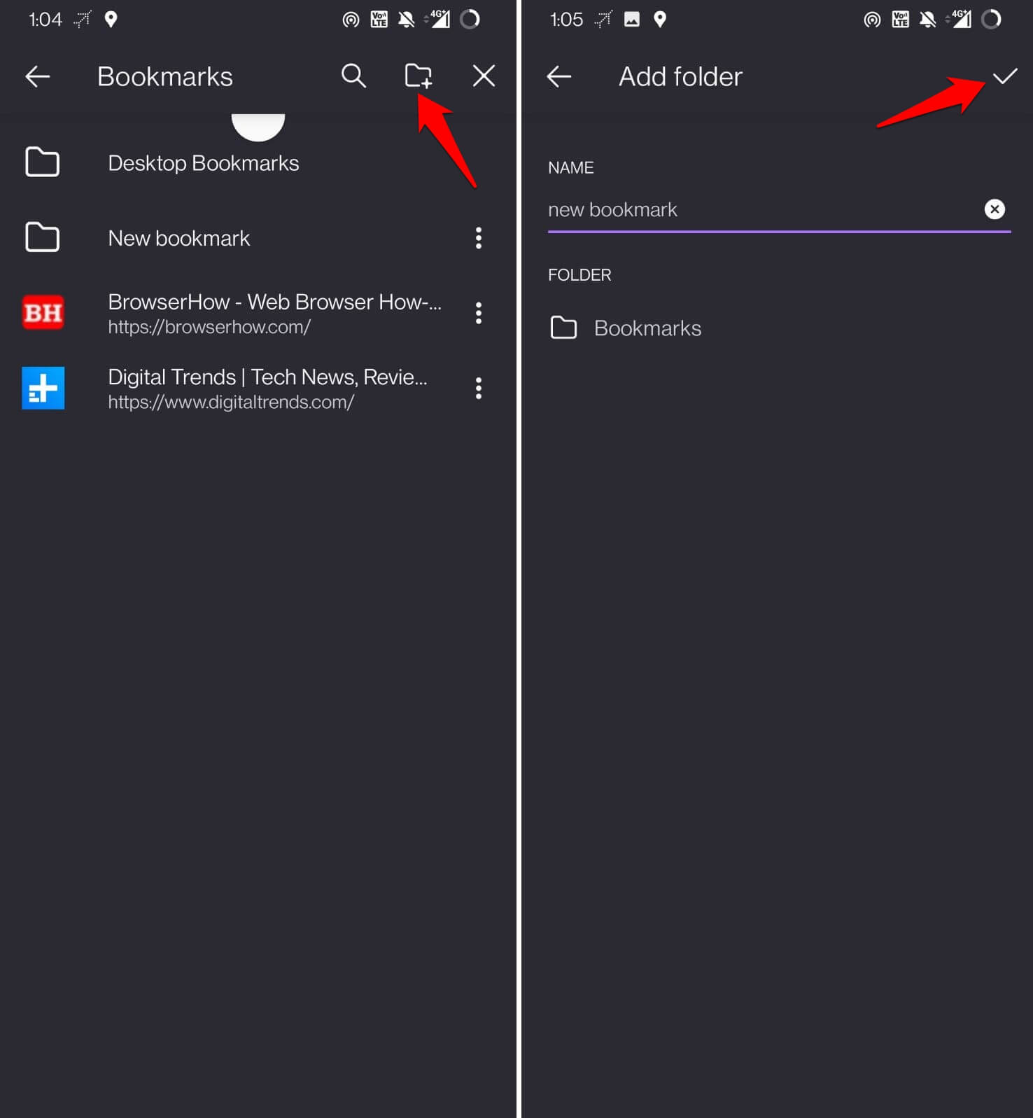
Task: Tap the hotspot icon in right status bar
Action: (x=872, y=20)
